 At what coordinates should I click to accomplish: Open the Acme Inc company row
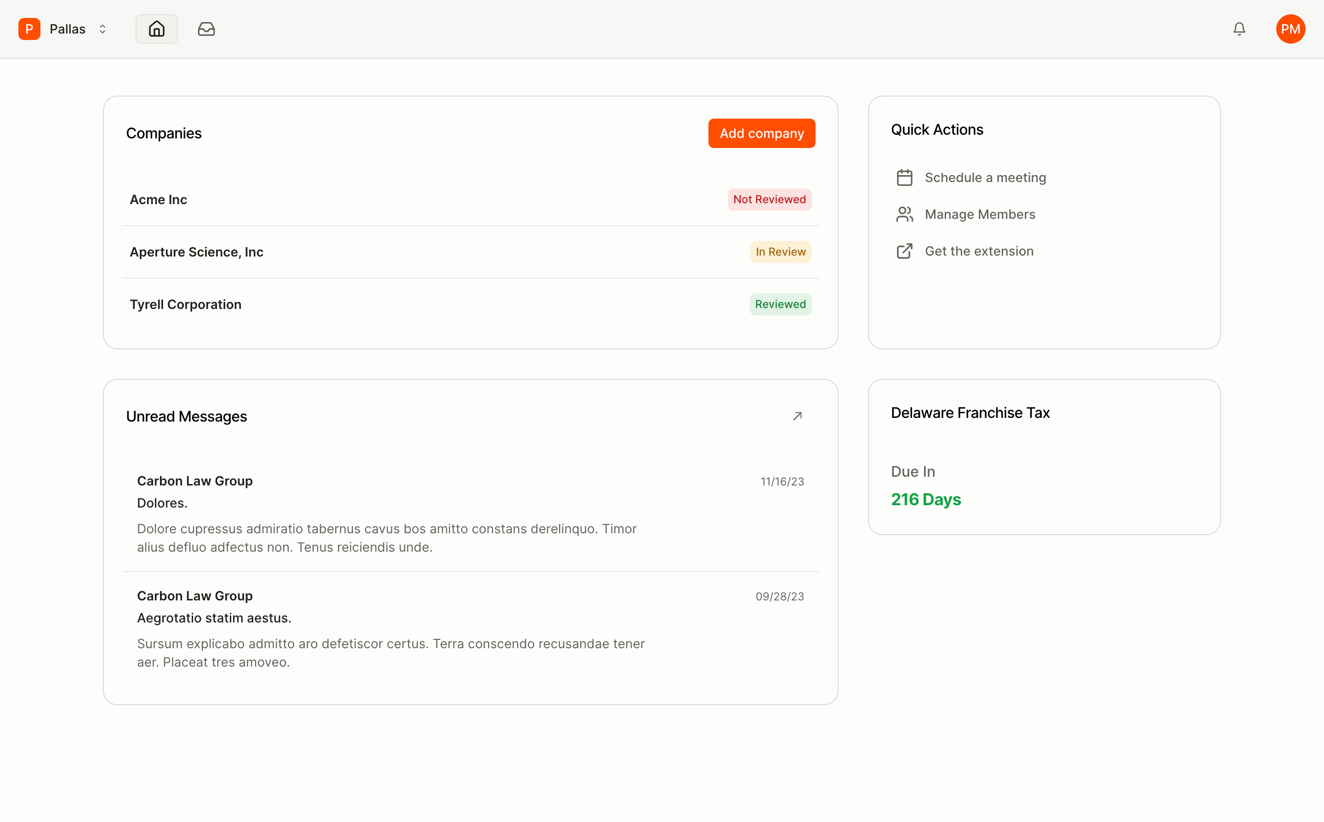[159, 200]
